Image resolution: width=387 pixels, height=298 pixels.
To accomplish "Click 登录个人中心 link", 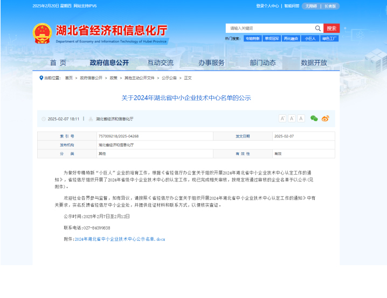I will tap(267, 6).
